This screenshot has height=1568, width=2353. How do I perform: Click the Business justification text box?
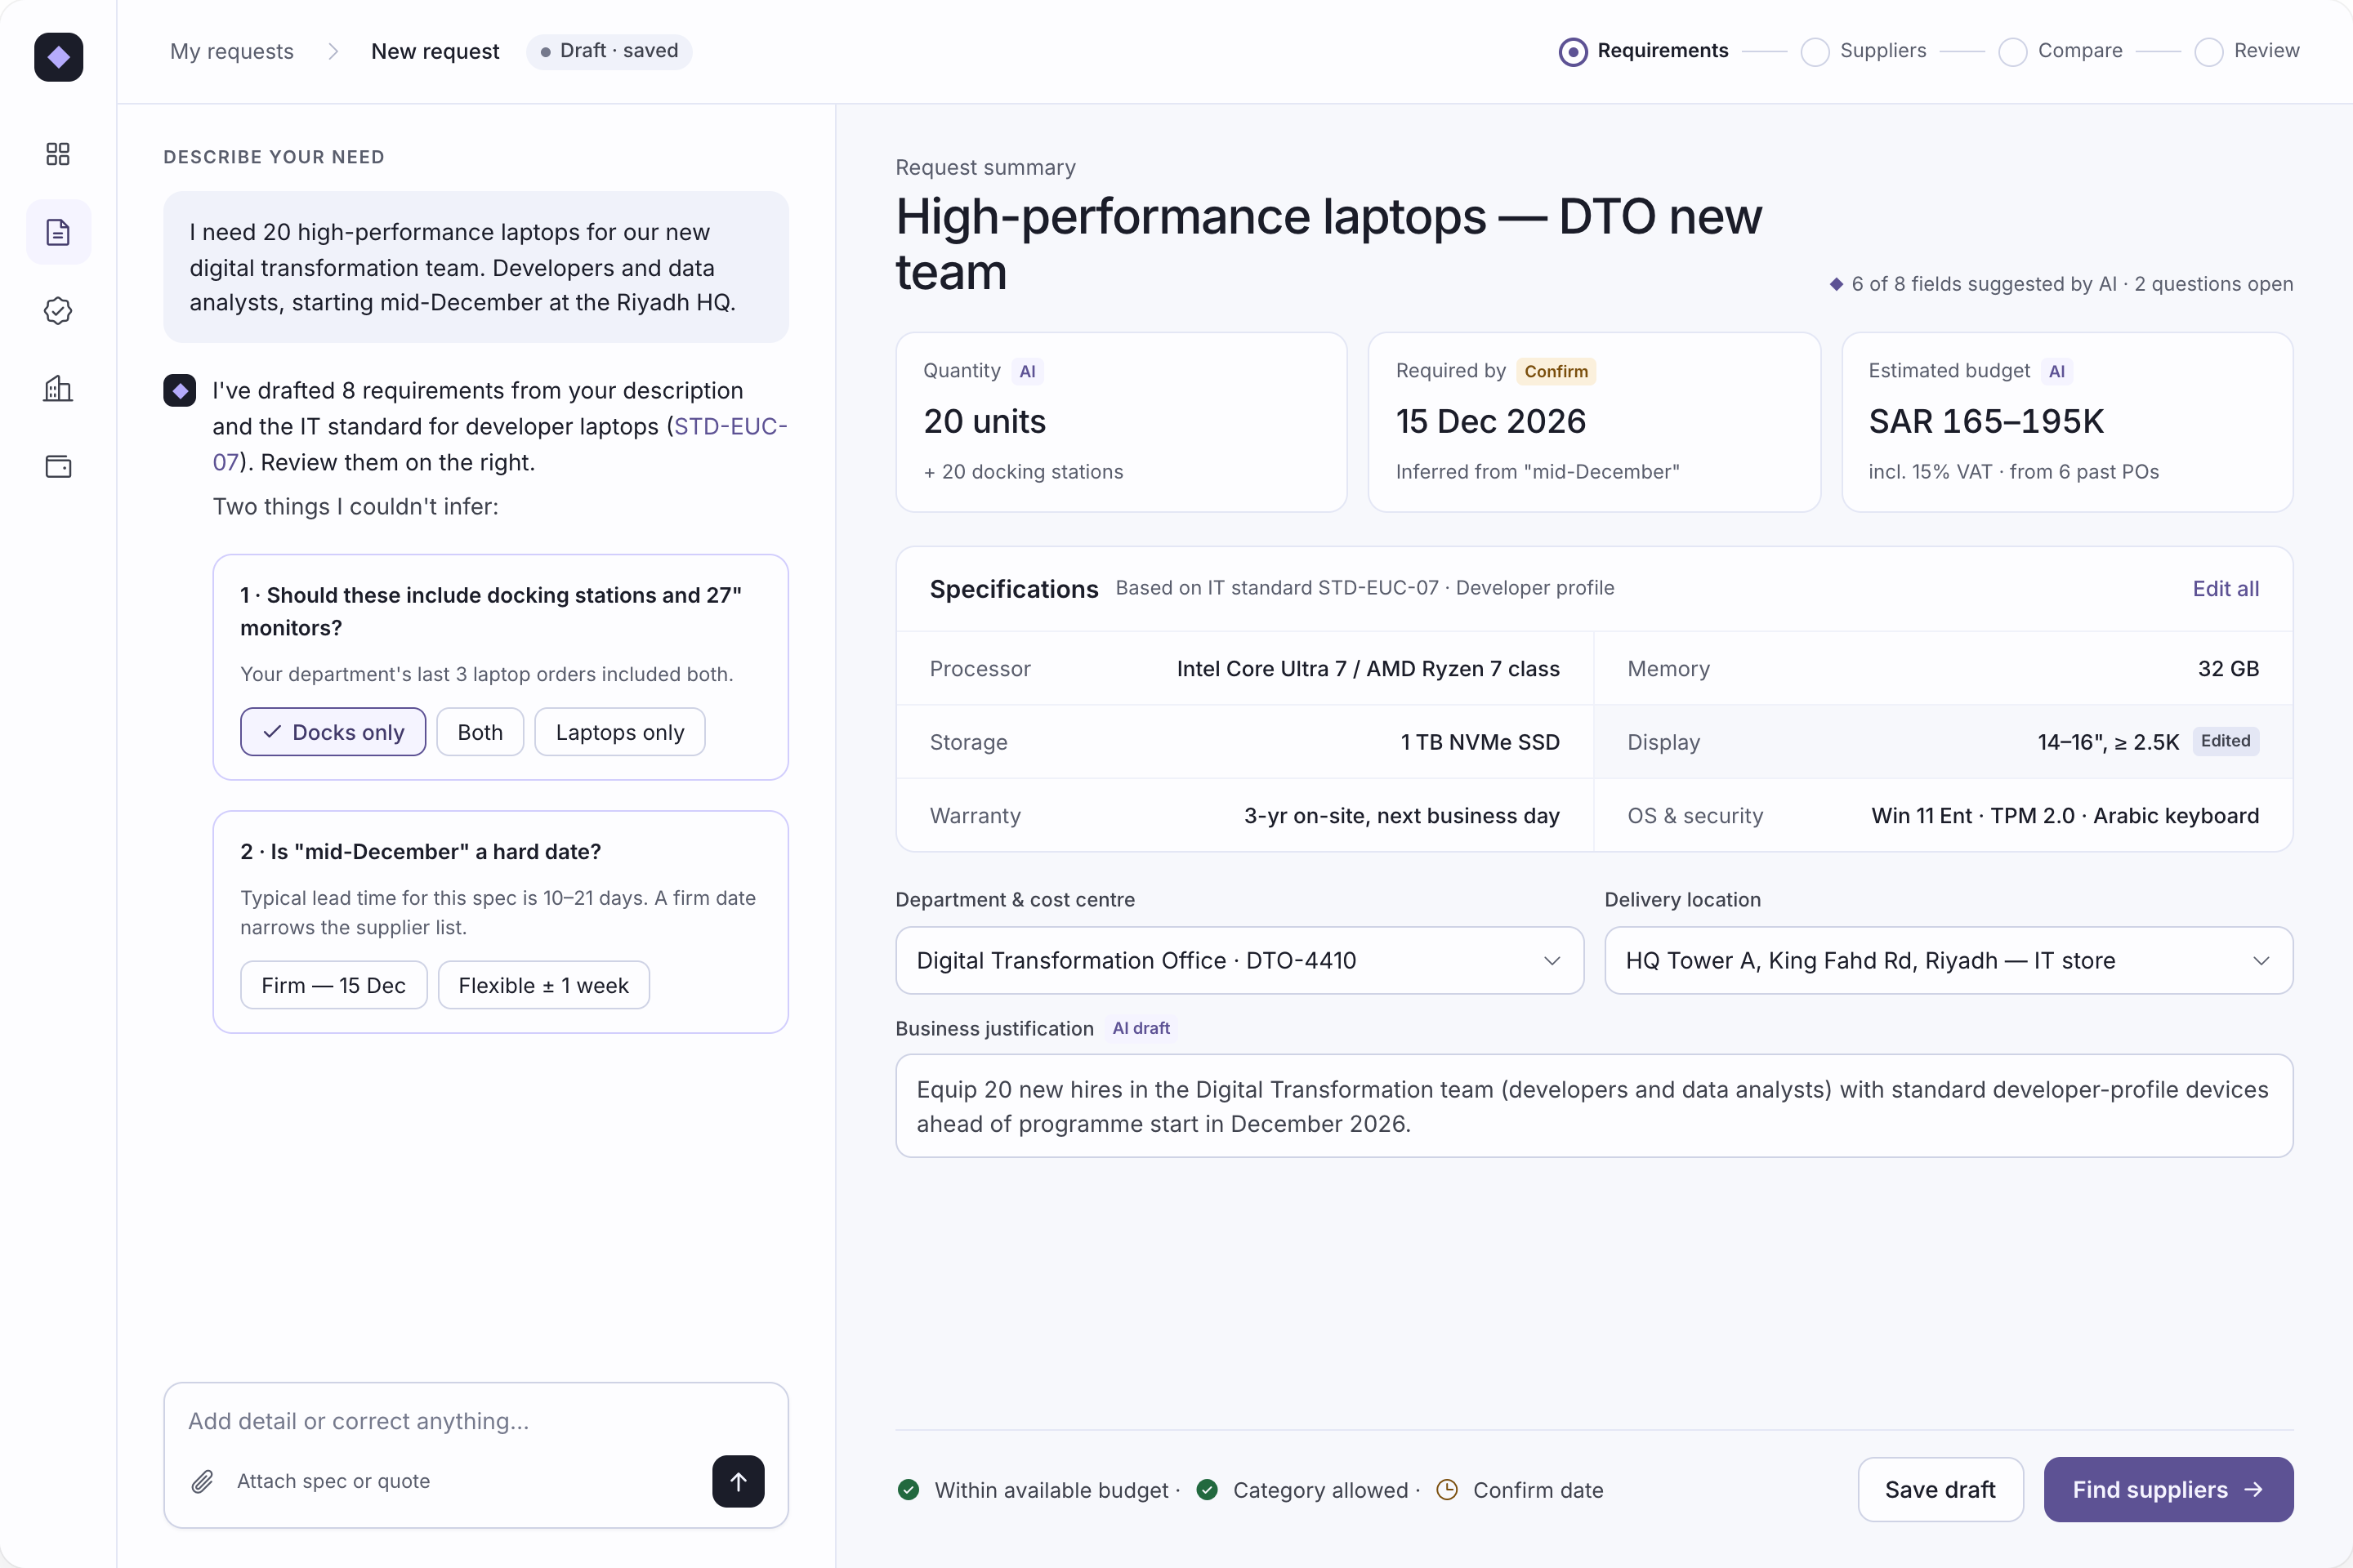[x=1594, y=1106]
